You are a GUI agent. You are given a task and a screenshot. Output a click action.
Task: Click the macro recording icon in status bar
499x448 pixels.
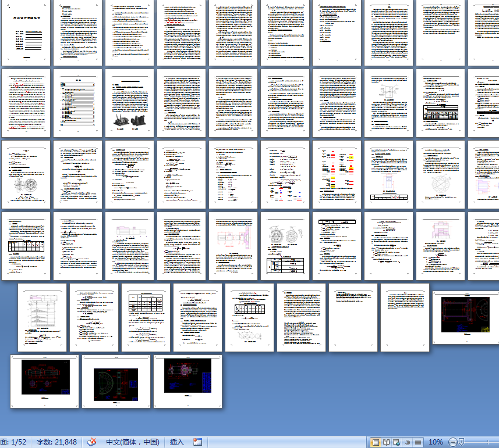(197, 442)
